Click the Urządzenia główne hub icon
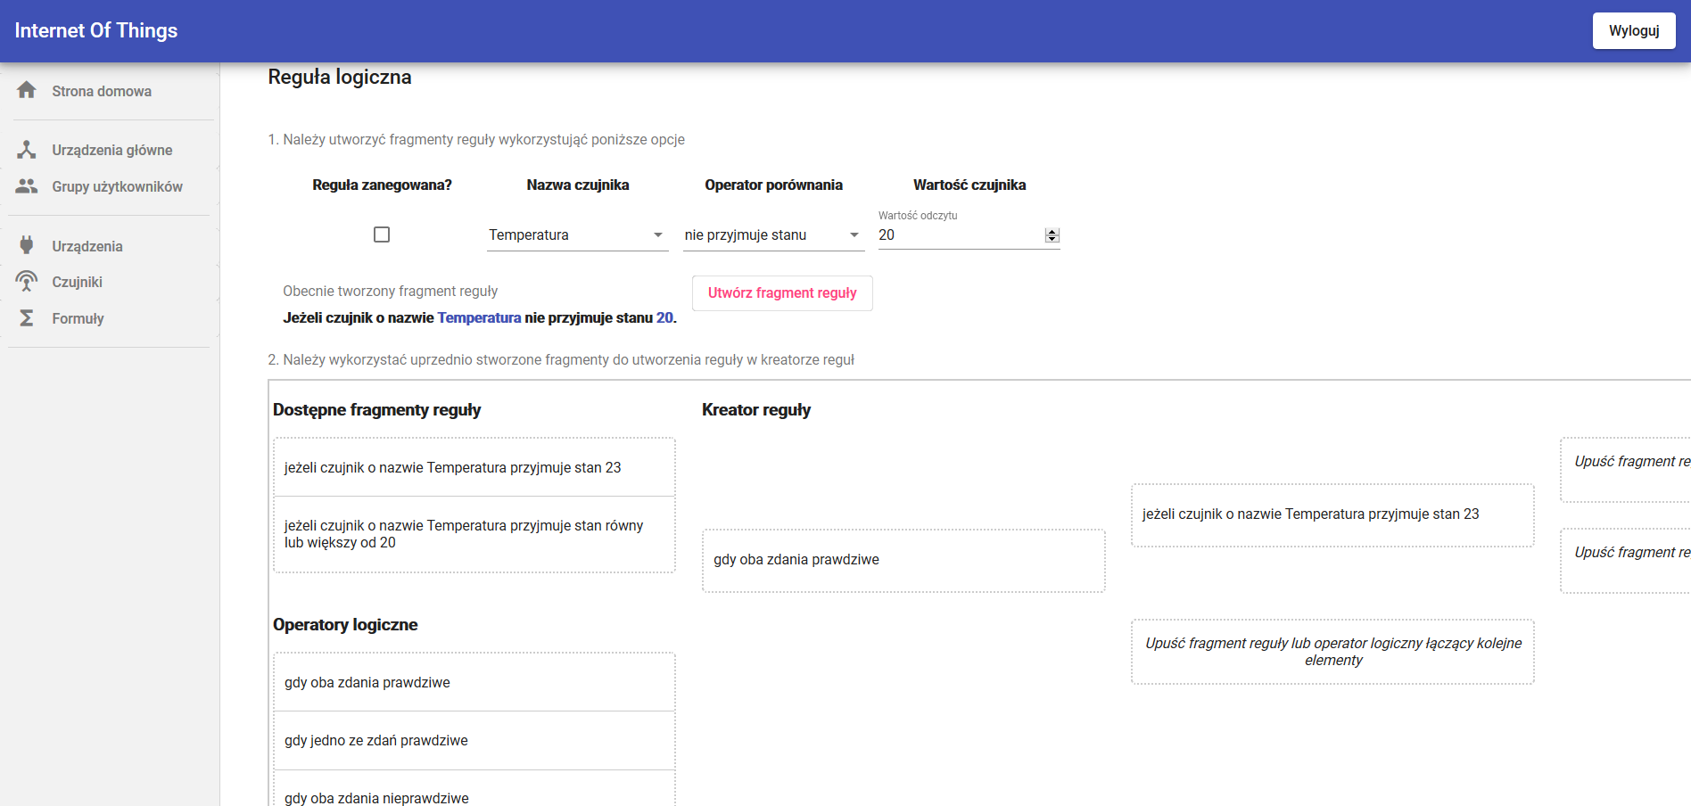Viewport: 1691px width, 806px height. point(27,150)
